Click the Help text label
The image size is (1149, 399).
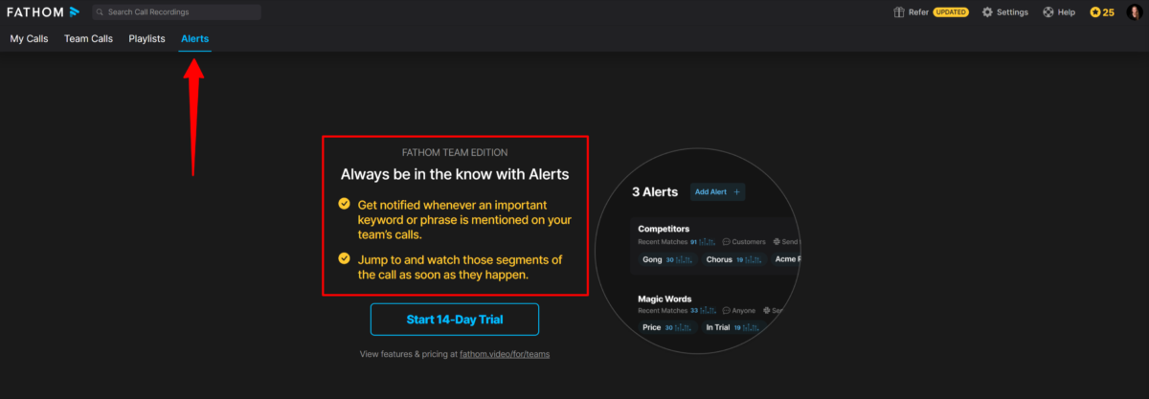(1067, 12)
